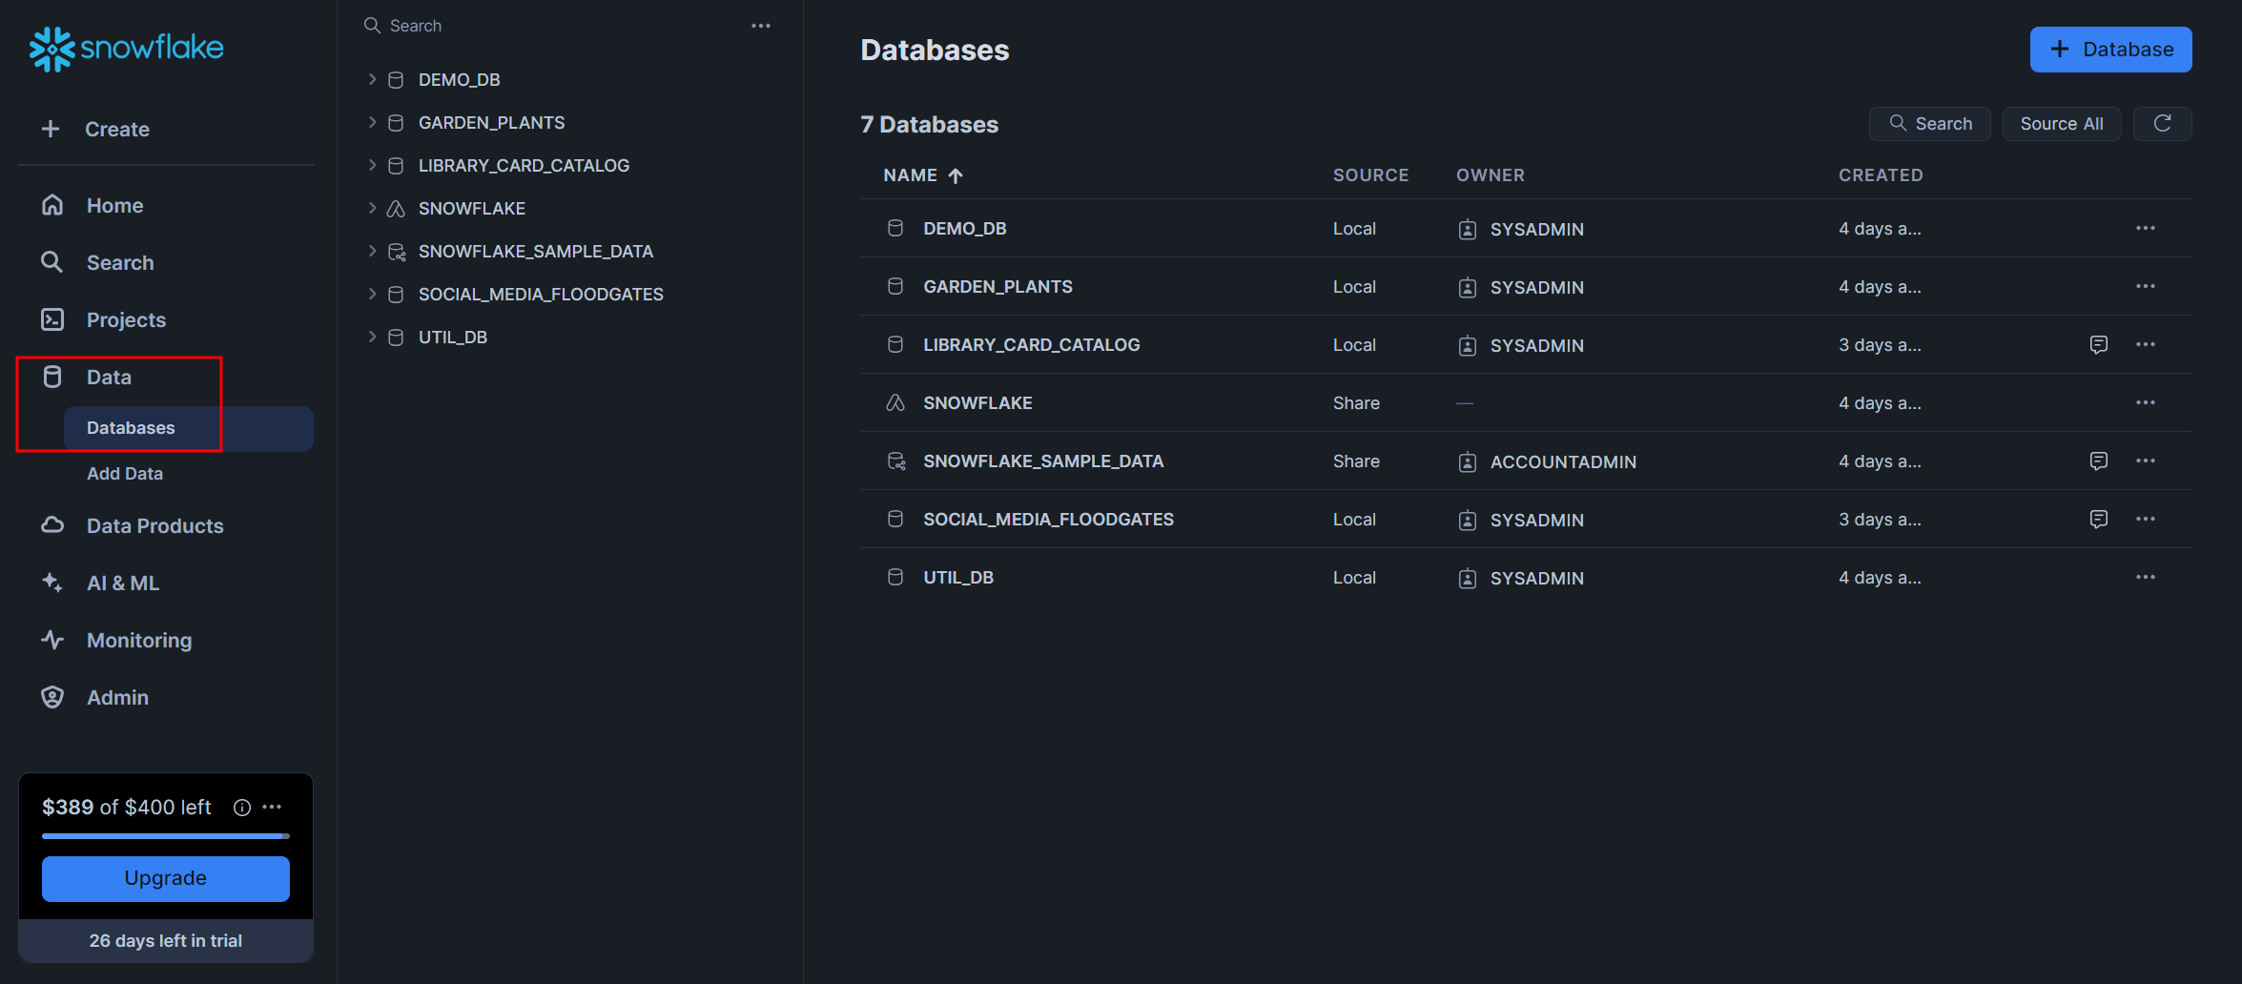Open more options for SNOWFLAKE_SAMPLE_DATA row
The image size is (2242, 984).
click(x=2146, y=461)
